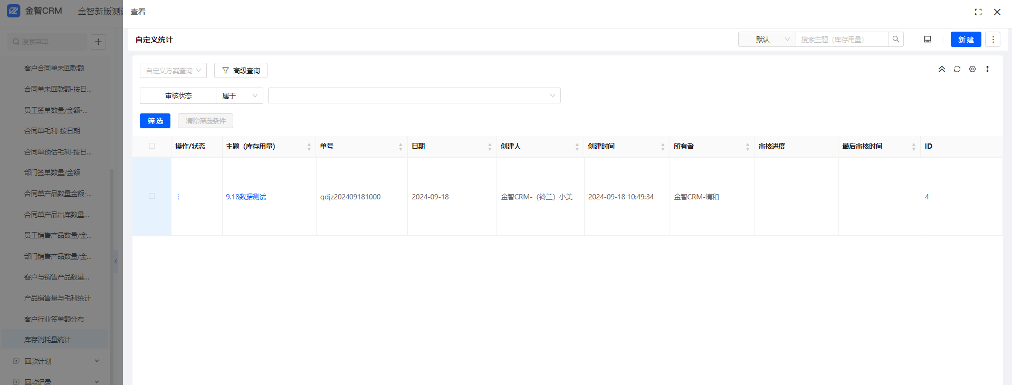
Task: Enter fullscreen with the expand icon
Action: pos(978,12)
